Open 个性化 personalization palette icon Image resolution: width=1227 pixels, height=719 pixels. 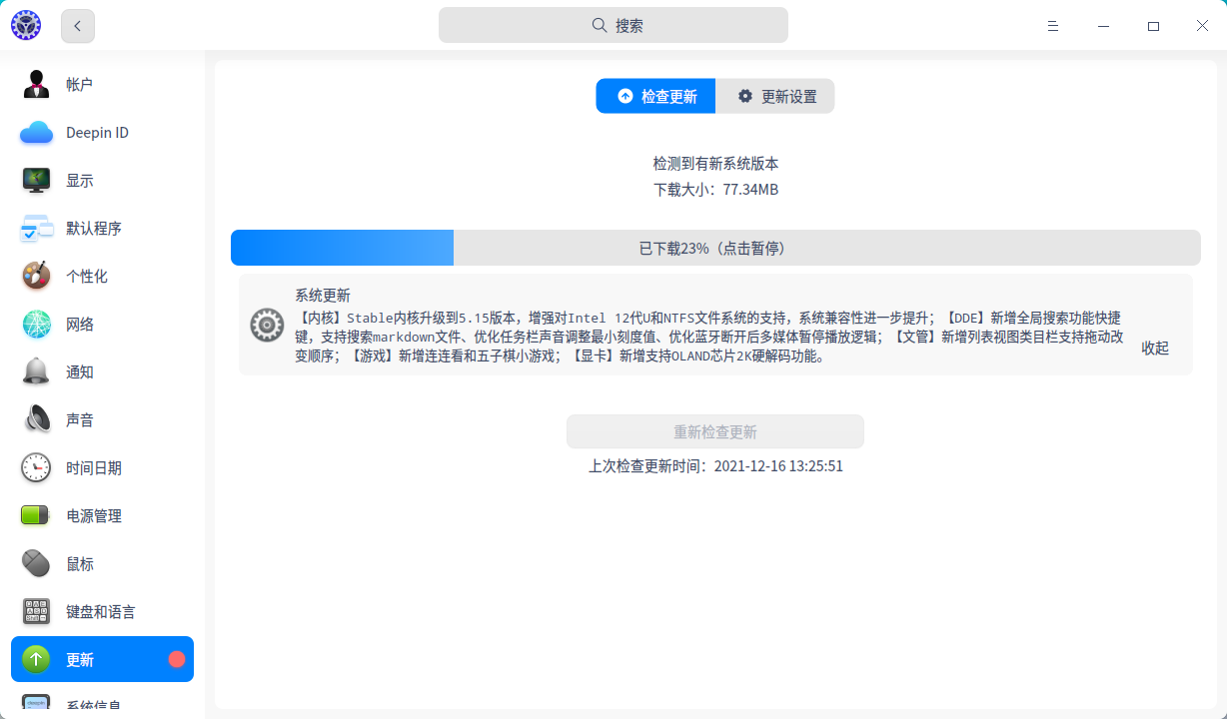click(37, 277)
